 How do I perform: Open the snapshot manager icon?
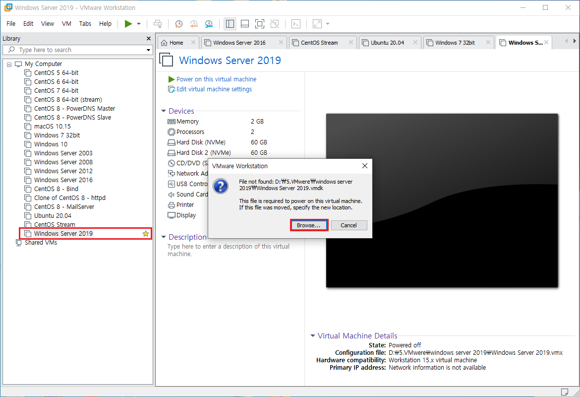coord(209,24)
